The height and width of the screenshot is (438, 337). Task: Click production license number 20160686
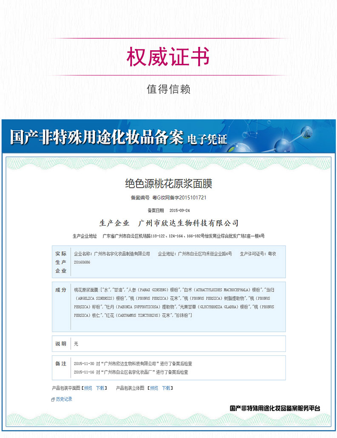82,262
